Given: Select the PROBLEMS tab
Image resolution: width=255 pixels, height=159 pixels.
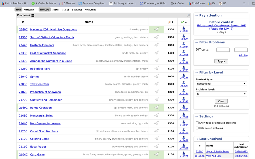Looking at the screenshot, I should (45, 10).
